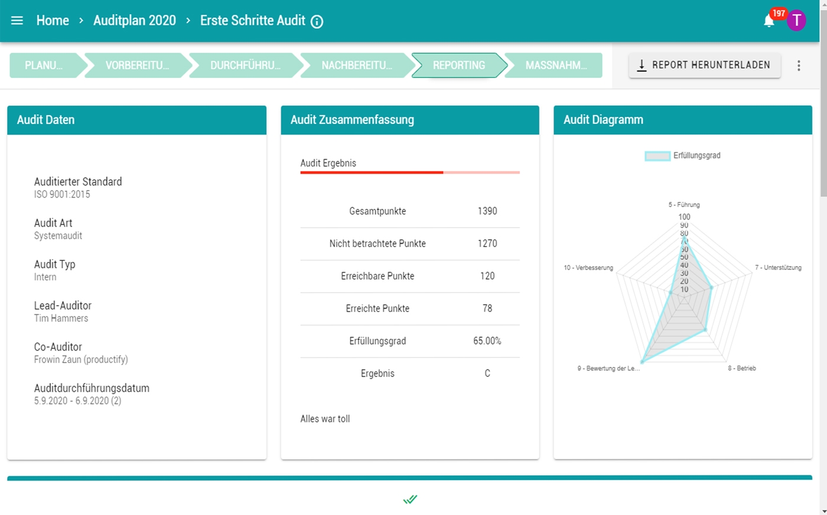Click the radar axis label 10 - Verbesserung
The image size is (827, 515).
(588, 267)
